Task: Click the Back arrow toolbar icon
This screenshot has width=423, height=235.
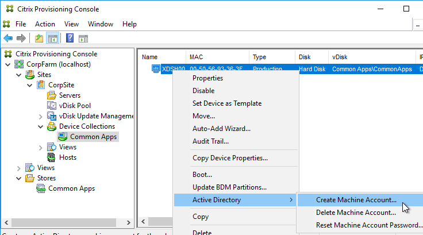Action: pyautogui.click(x=8, y=38)
